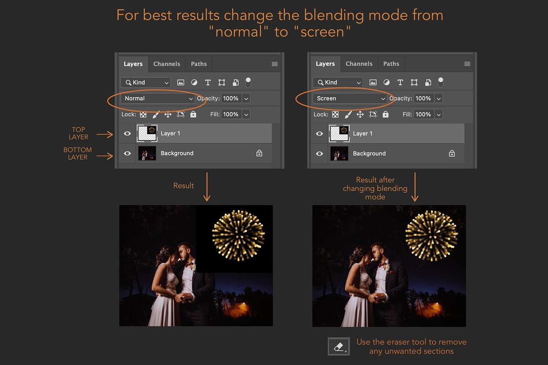The height and width of the screenshot is (365, 548).
Task: Open the panel menu of the Normal-mode Layers panel
Action: click(274, 64)
